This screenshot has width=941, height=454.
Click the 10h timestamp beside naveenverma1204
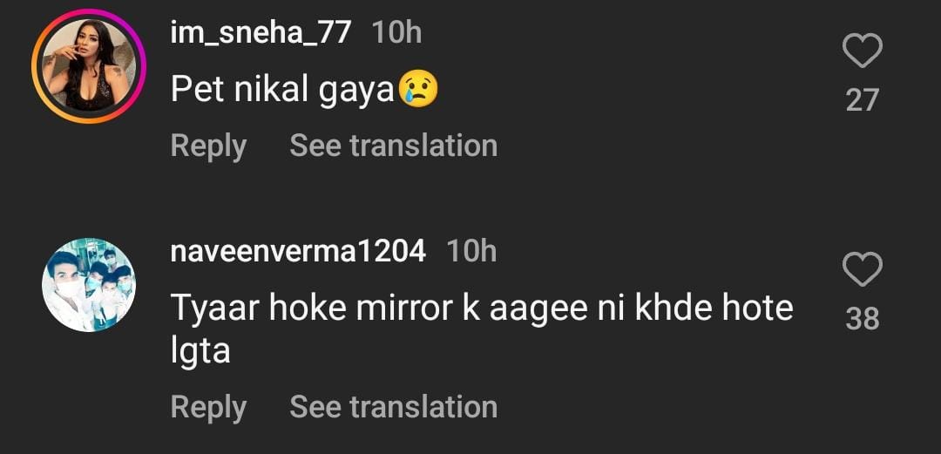pos(471,251)
